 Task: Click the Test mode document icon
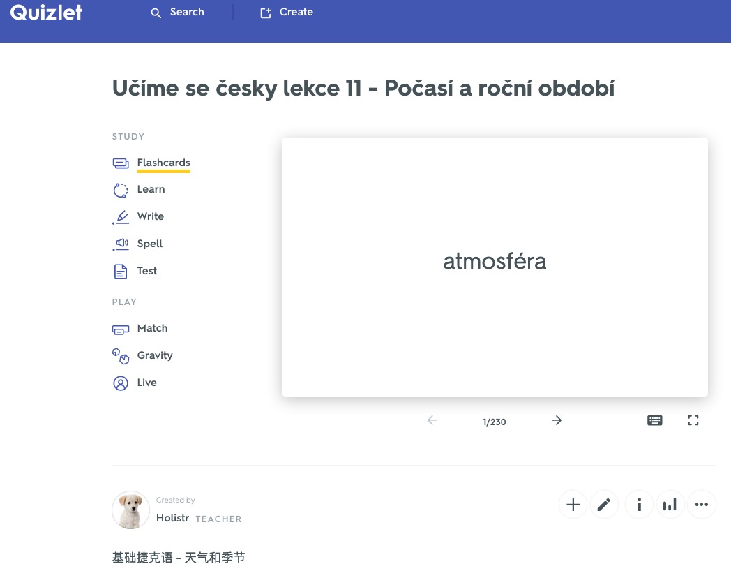coord(121,272)
